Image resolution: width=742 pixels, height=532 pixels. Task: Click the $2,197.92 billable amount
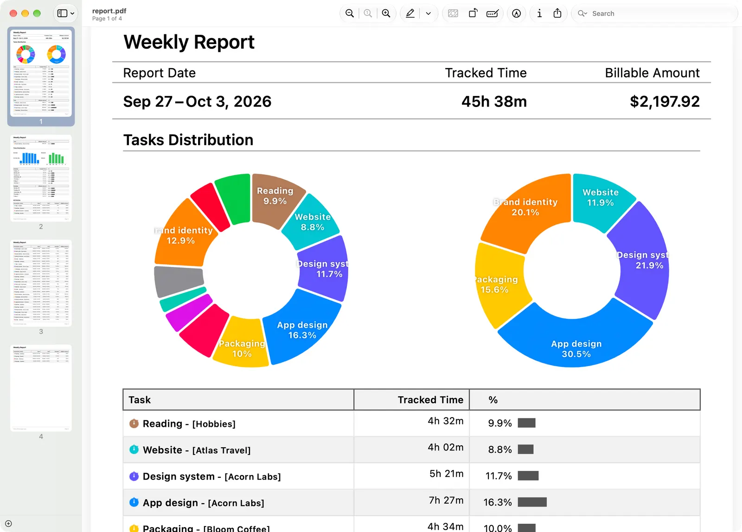tap(665, 101)
